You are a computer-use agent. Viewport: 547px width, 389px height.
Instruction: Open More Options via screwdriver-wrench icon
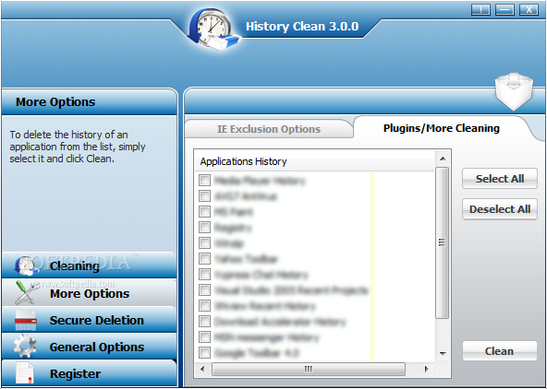pyautogui.click(x=90, y=293)
